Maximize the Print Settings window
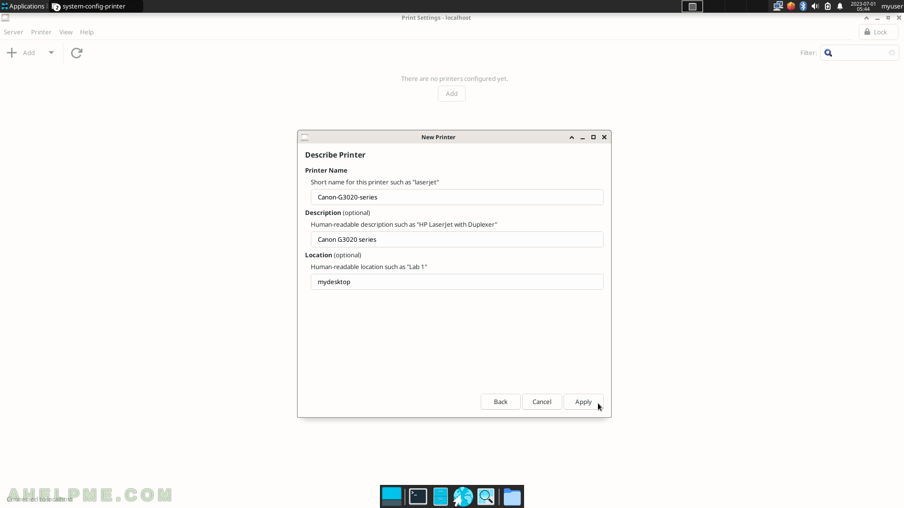 [888, 18]
